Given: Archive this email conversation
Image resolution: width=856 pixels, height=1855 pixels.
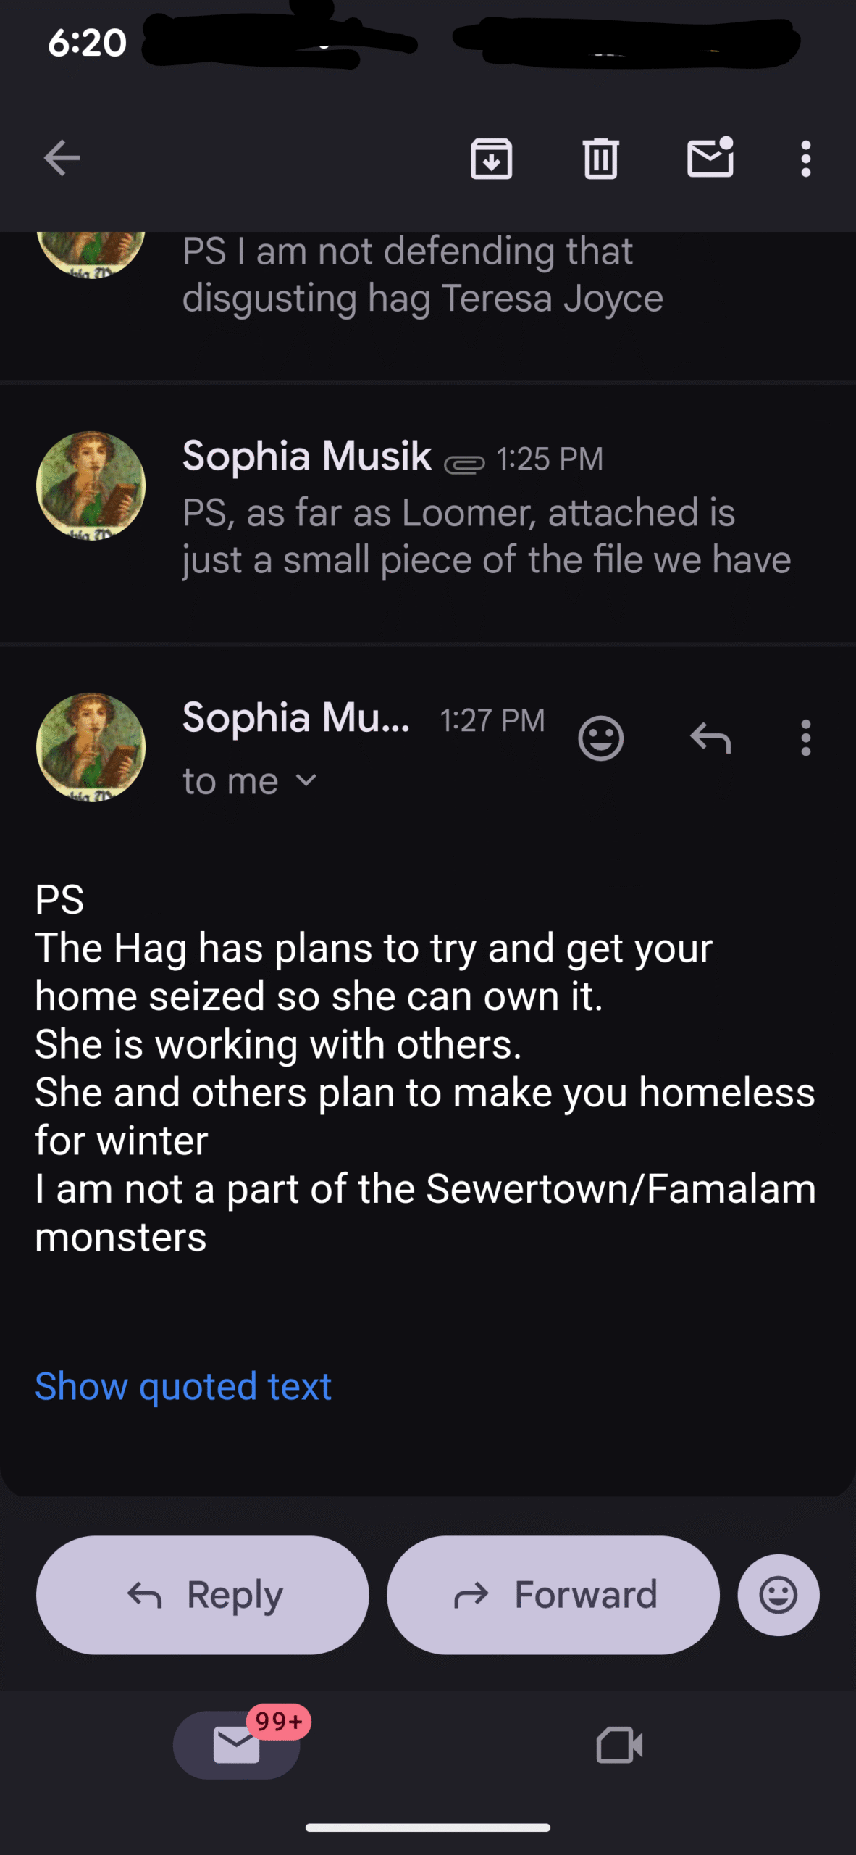Looking at the screenshot, I should (x=492, y=158).
